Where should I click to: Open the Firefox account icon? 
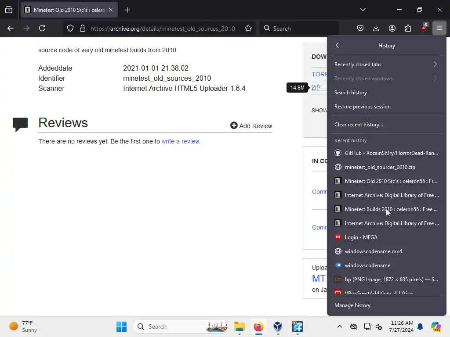click(x=392, y=28)
